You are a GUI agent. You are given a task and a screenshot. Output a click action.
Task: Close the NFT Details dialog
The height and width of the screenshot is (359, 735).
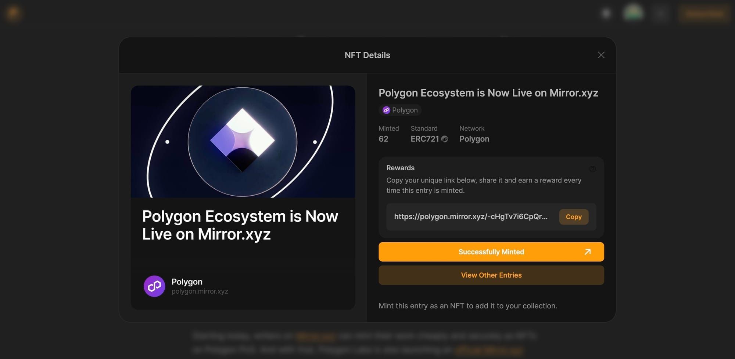601,55
